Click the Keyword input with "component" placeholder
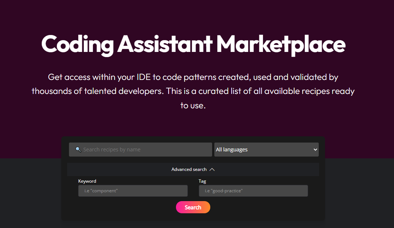 point(133,191)
